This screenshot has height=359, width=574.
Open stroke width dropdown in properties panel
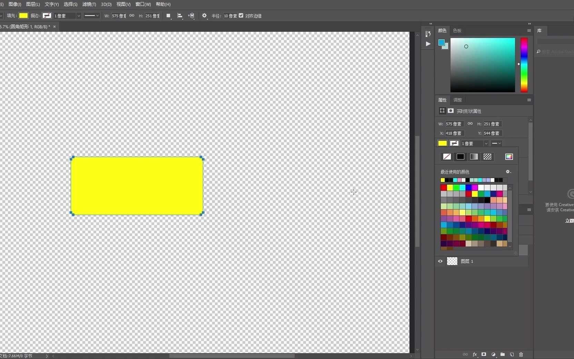click(486, 144)
